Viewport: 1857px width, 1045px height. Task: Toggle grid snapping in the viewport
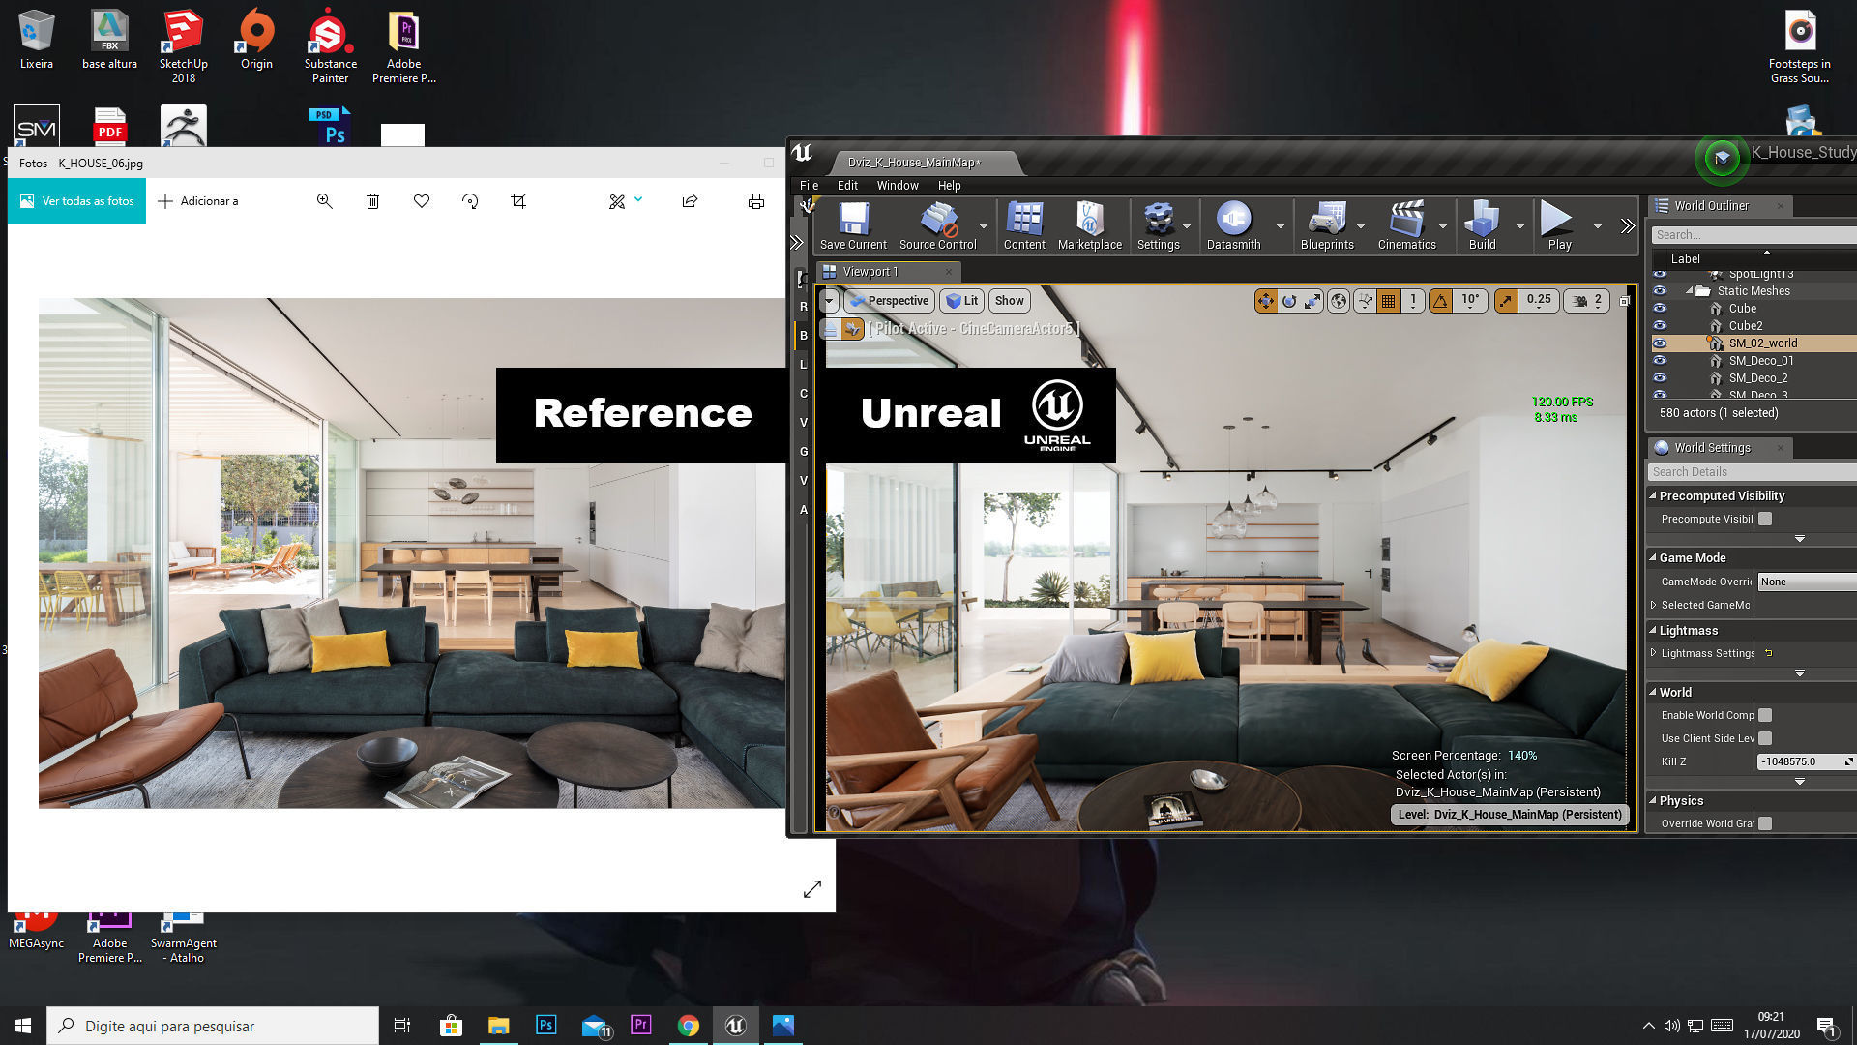[x=1389, y=301]
